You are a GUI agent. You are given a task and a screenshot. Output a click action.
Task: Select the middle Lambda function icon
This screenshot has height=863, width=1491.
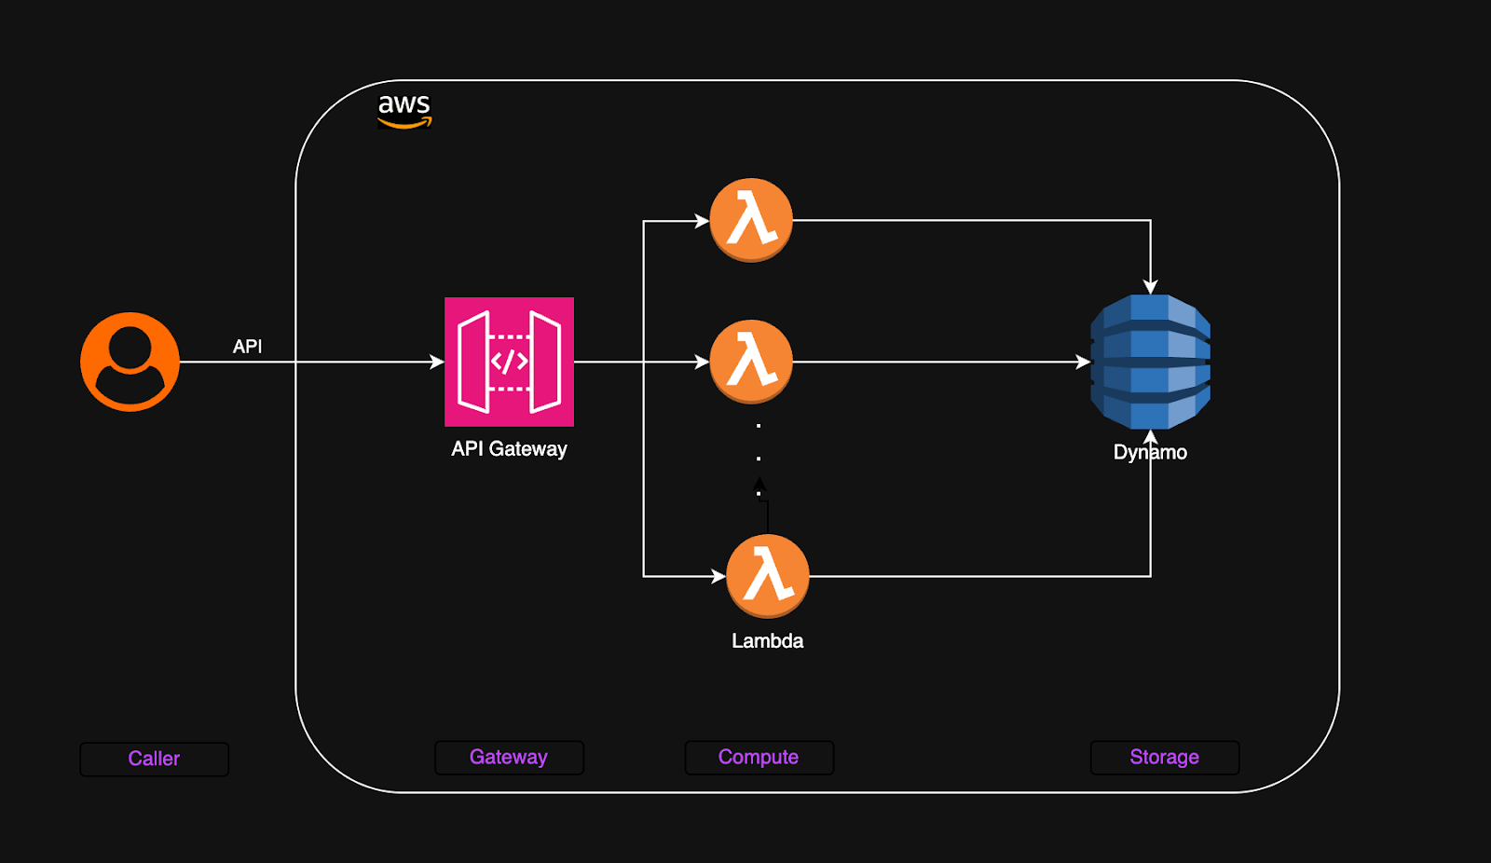point(750,362)
